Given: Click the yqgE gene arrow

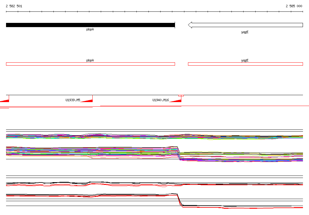Looking at the screenshot, I should click(x=245, y=25).
